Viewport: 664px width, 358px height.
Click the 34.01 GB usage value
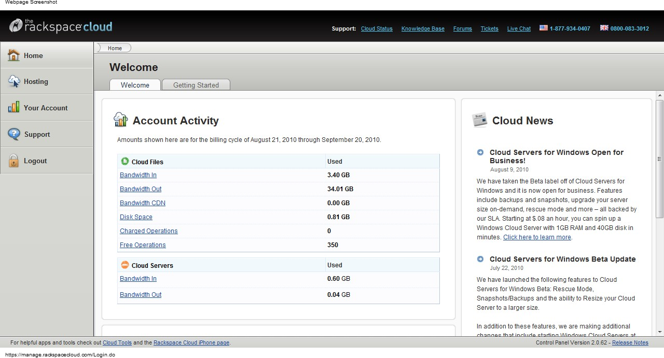[340, 189]
